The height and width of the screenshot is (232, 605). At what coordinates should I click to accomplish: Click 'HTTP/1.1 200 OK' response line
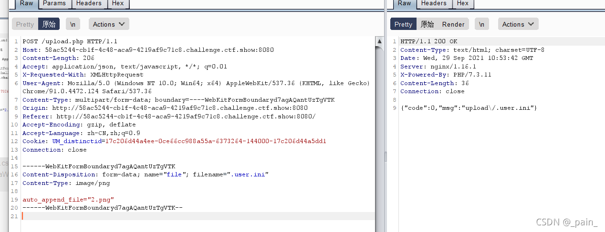(428, 41)
